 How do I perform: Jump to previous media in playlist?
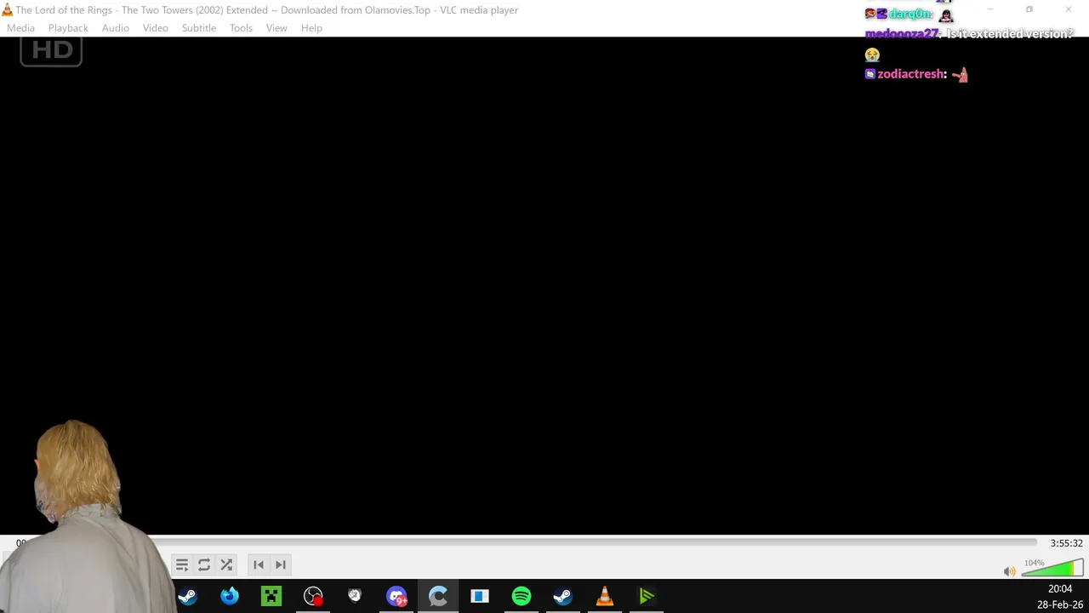(x=259, y=564)
